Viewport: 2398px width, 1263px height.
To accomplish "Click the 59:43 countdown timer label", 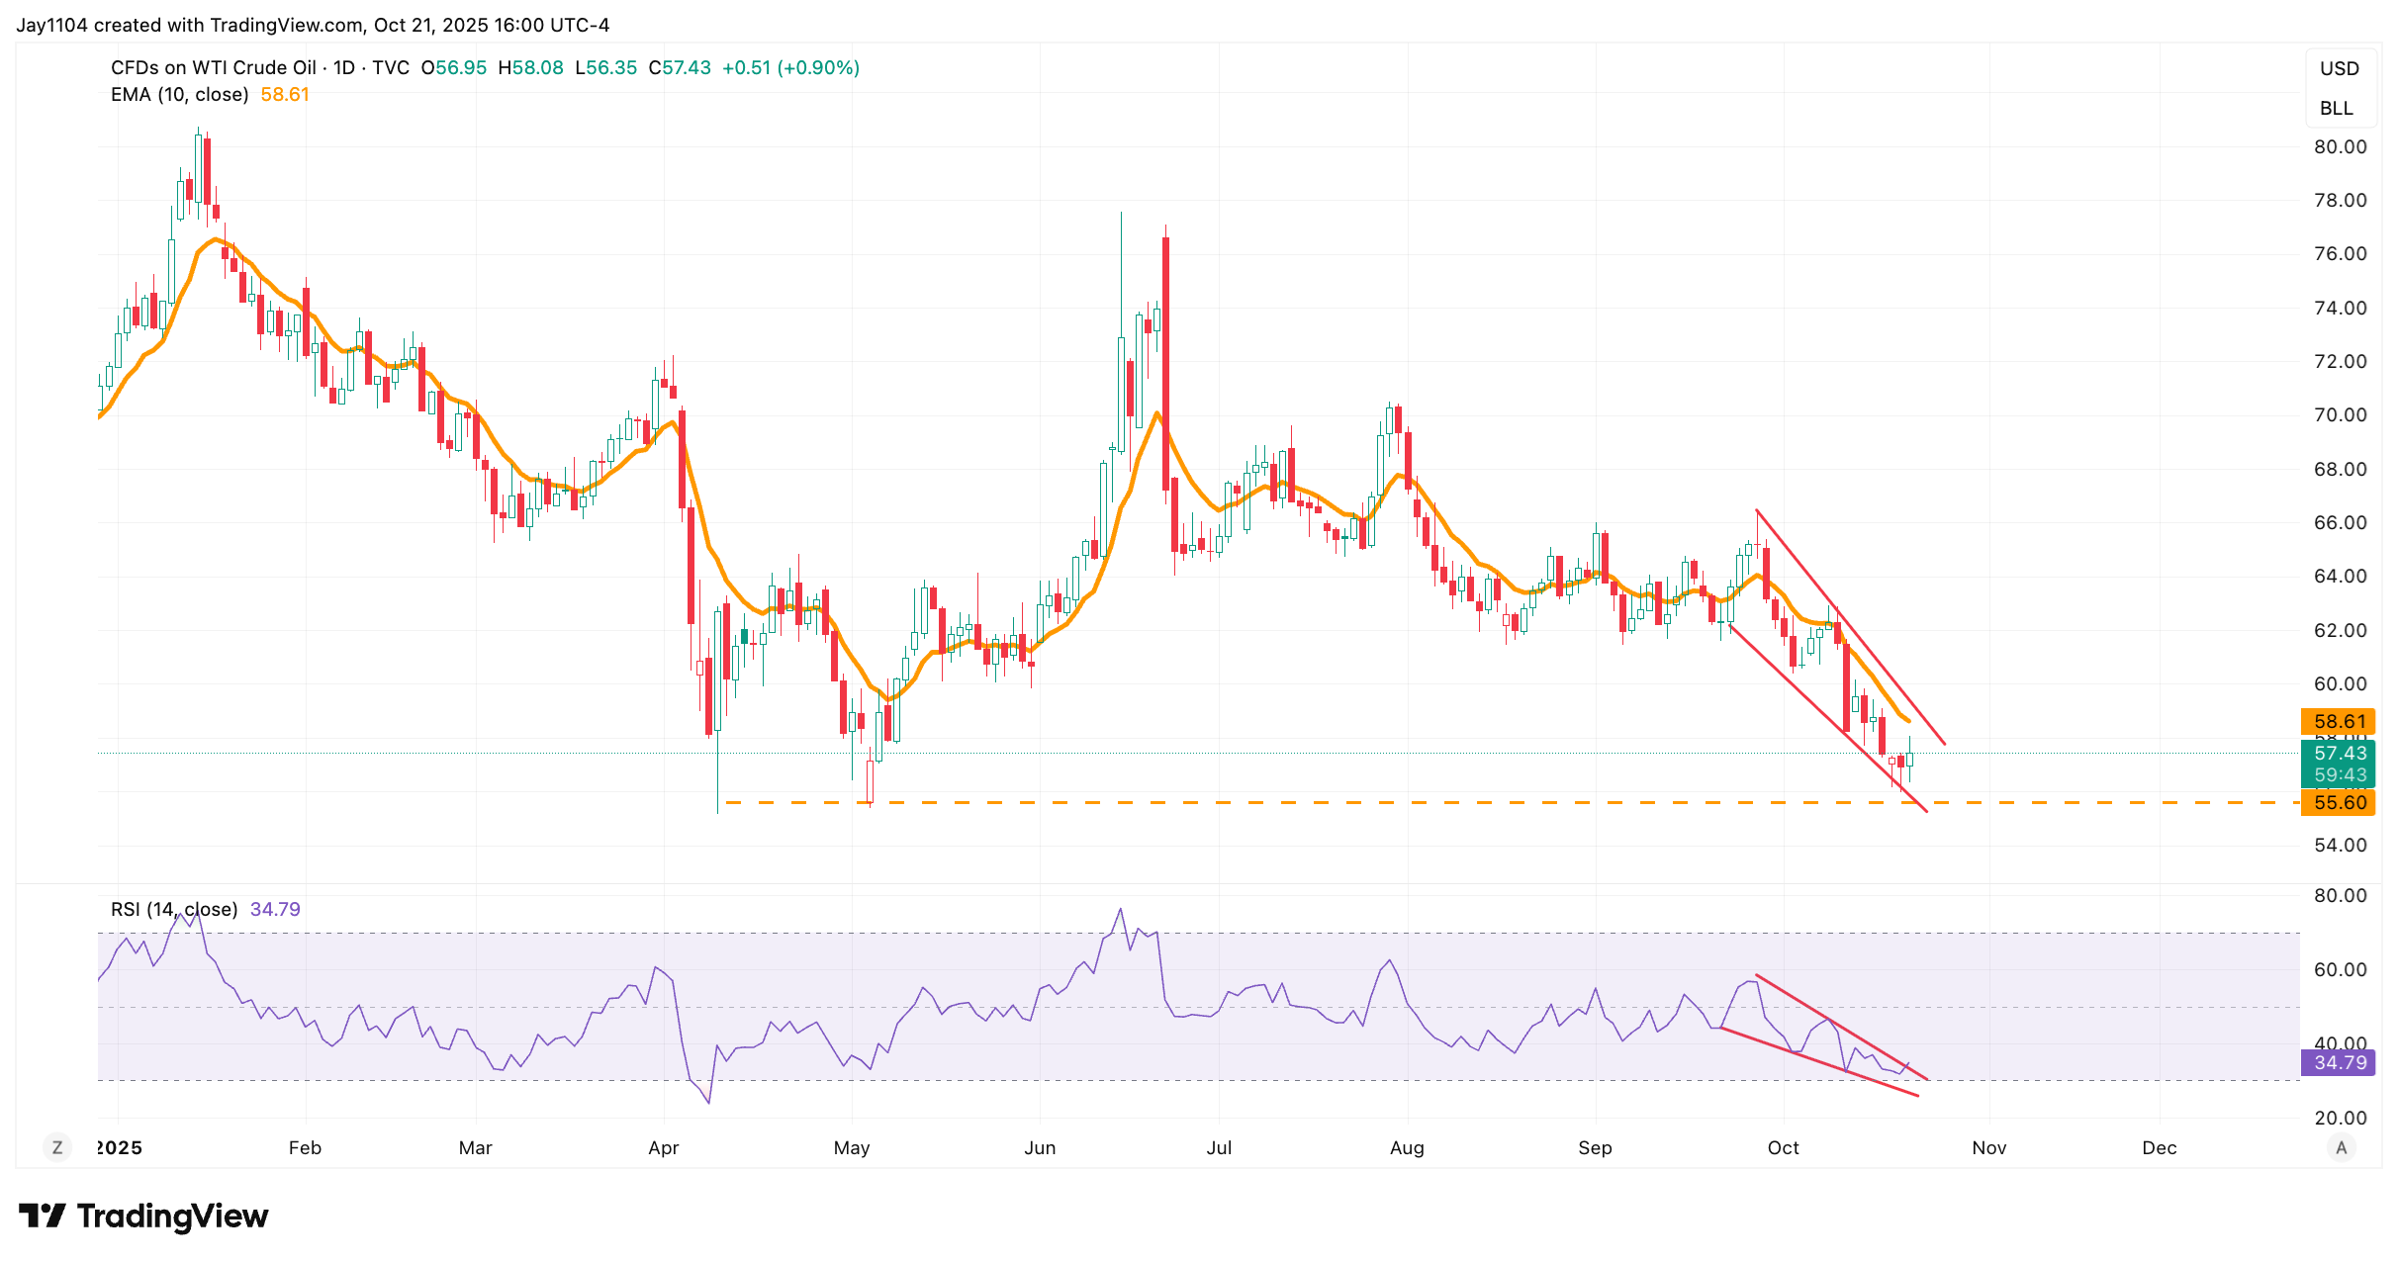I will tap(2340, 774).
